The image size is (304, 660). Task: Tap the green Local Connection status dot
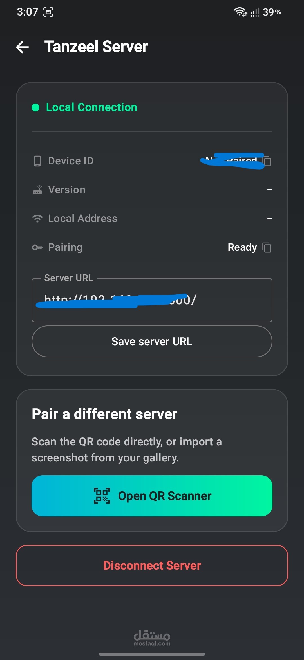point(35,107)
